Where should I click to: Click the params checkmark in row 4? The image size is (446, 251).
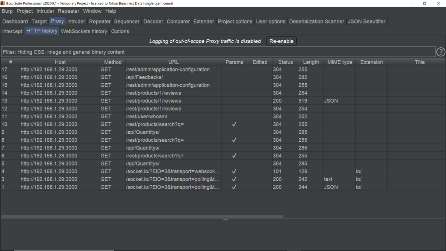(234, 171)
